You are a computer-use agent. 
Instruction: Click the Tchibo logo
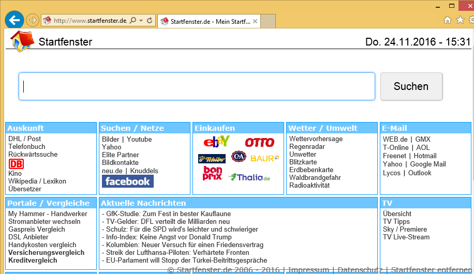[212, 158]
